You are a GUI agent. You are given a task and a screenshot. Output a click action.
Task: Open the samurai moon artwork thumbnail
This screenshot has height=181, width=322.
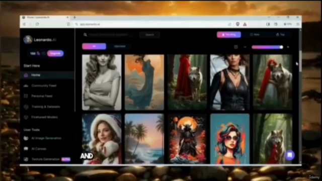coord(187,139)
